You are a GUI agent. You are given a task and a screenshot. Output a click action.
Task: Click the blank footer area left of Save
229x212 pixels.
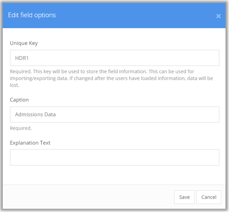[x=87, y=197]
